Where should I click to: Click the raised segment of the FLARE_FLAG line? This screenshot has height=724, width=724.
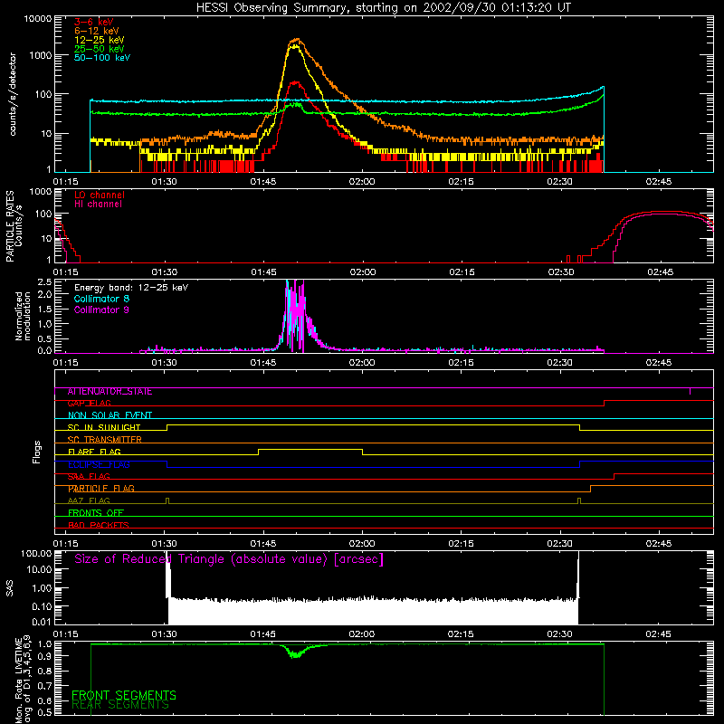coord(310,449)
